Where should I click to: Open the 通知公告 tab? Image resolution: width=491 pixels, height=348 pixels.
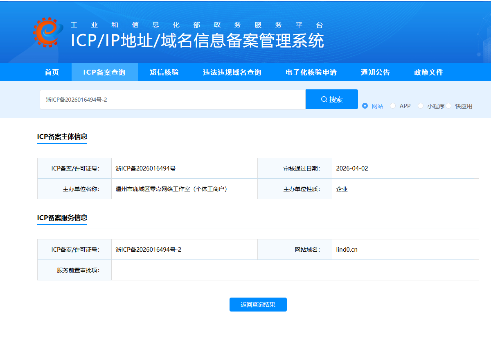[375, 72]
